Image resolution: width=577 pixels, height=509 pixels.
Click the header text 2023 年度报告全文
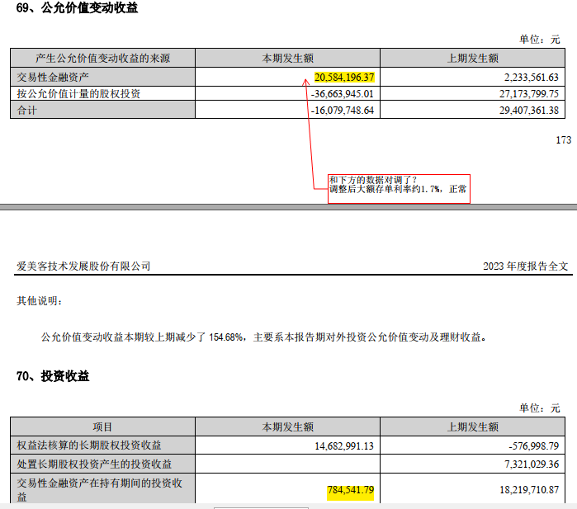point(526,266)
